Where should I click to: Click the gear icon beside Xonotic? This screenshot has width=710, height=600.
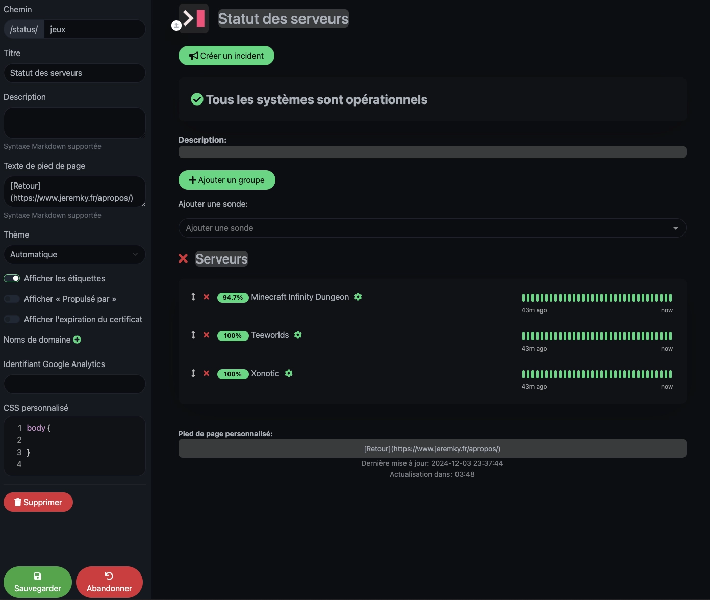point(289,373)
